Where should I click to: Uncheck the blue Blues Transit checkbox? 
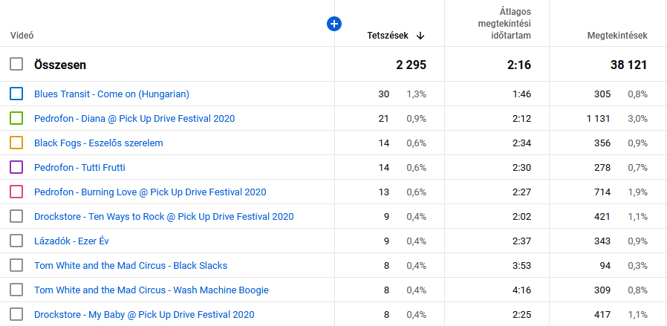[16, 94]
